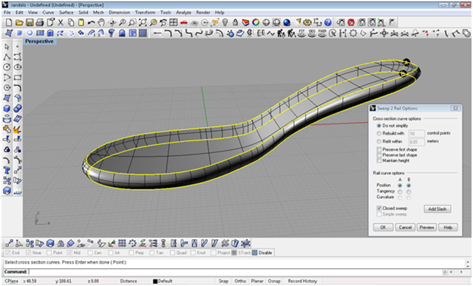This screenshot has height=286, width=473.
Task: Enable Preserve first shape checkbox
Action: click(x=379, y=149)
